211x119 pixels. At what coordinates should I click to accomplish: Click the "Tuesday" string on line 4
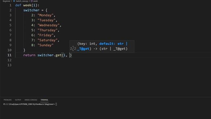coord(46,20)
